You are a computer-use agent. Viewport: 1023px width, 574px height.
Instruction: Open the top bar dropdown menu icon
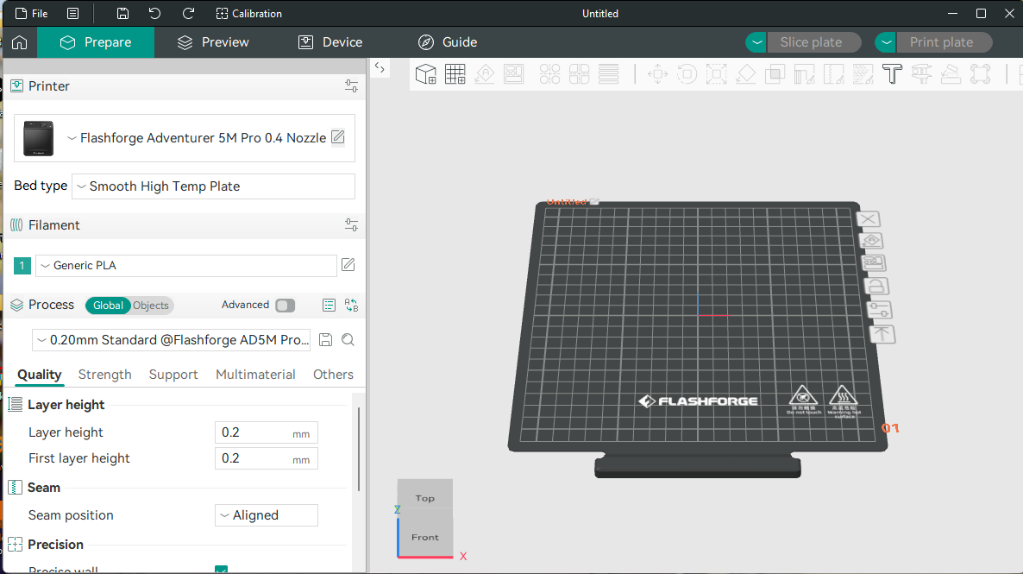click(x=73, y=13)
